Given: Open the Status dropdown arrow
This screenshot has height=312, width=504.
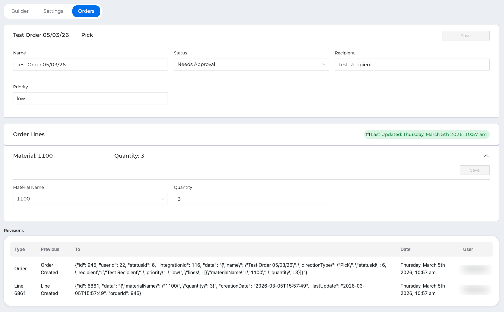Looking at the screenshot, I should point(324,65).
